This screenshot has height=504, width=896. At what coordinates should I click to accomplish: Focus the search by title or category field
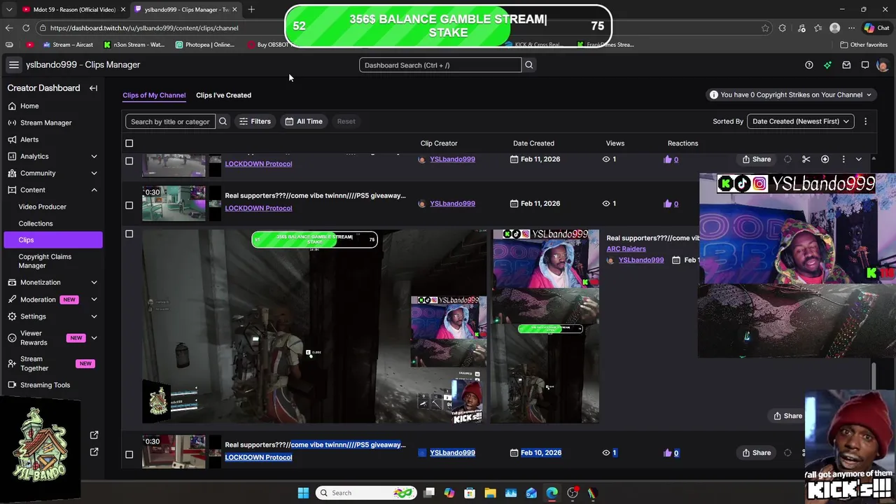[x=170, y=121]
